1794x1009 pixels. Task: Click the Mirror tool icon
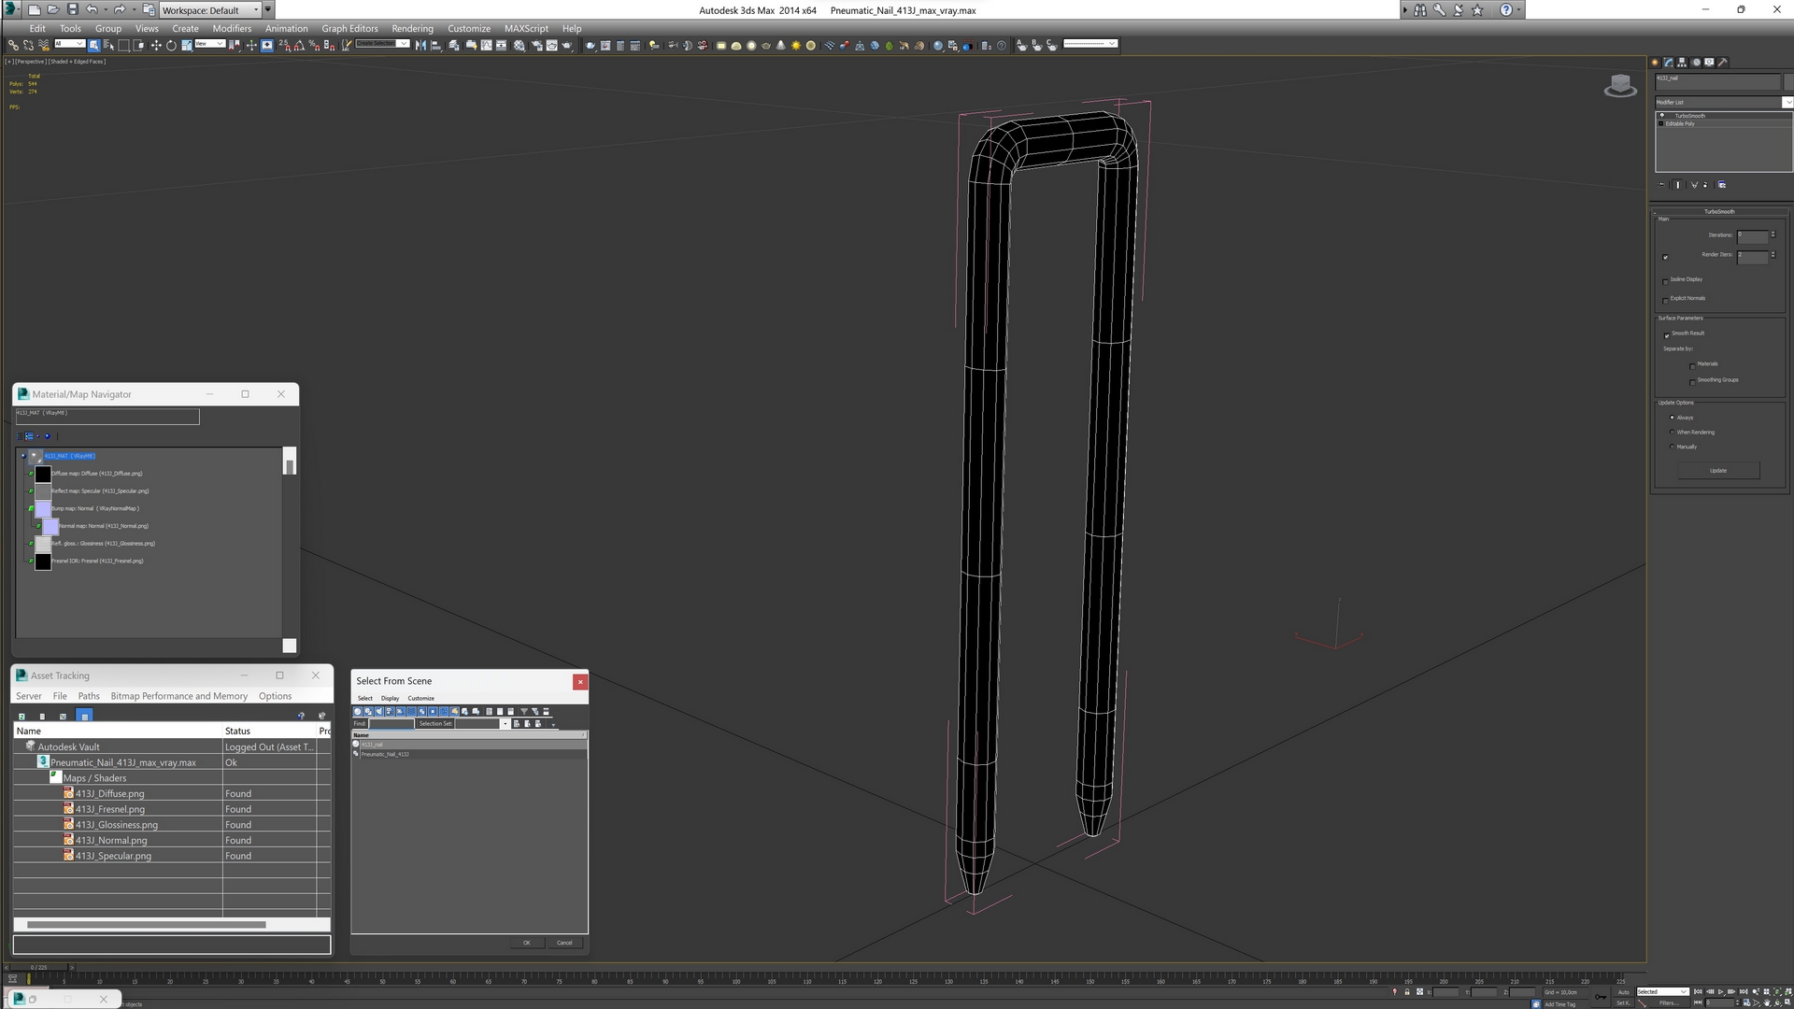click(x=420, y=45)
